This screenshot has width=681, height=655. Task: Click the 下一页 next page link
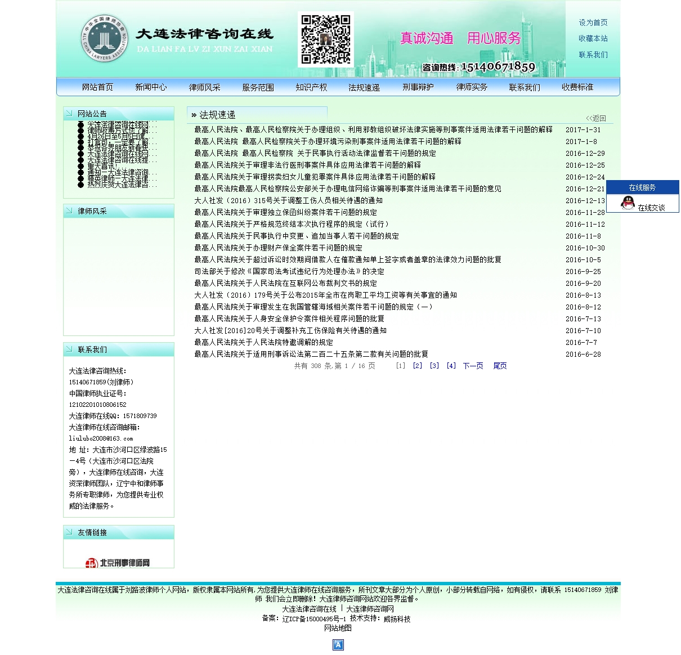[473, 366]
